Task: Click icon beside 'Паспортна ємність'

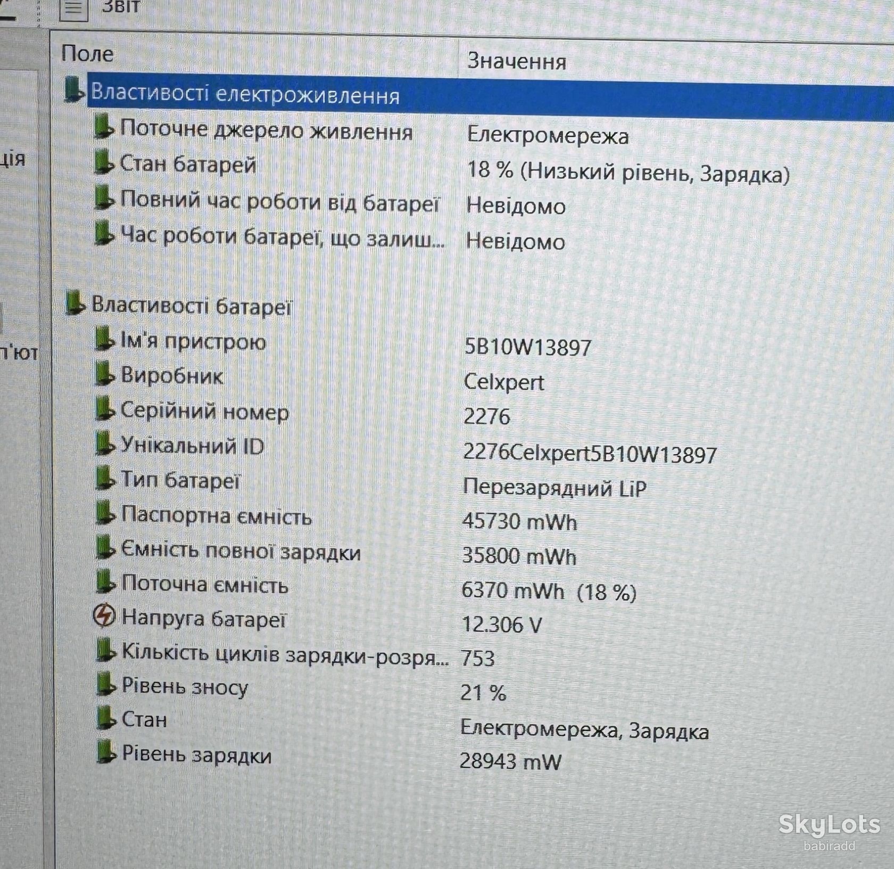Action: (x=105, y=513)
